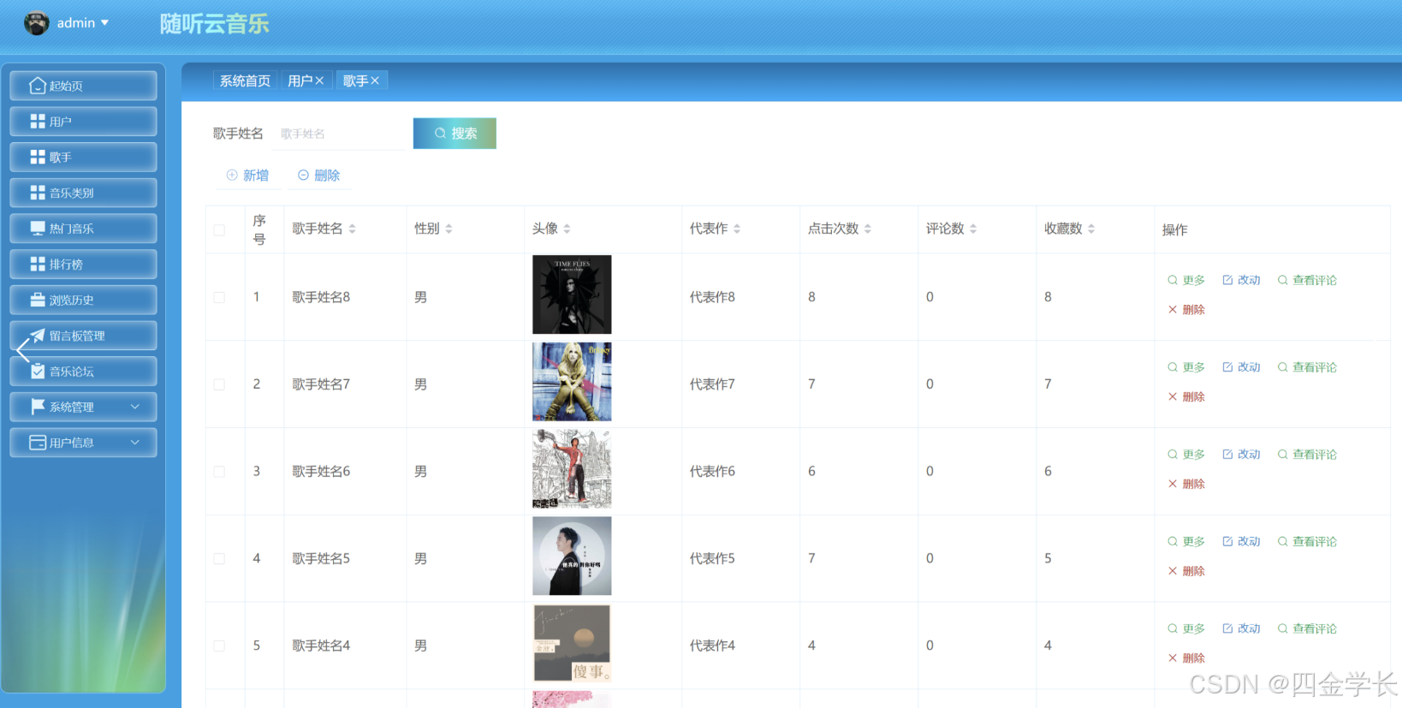Viewport: 1402px width, 708px height.
Task: Click 改动 edit for 歌手姓名5 row
Action: [1241, 542]
